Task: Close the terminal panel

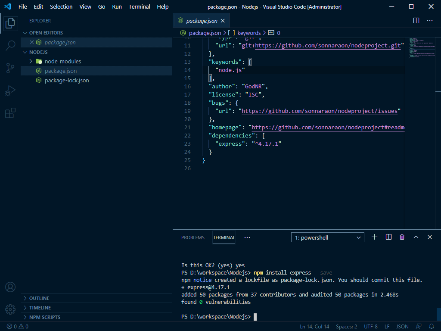Action: [430, 237]
